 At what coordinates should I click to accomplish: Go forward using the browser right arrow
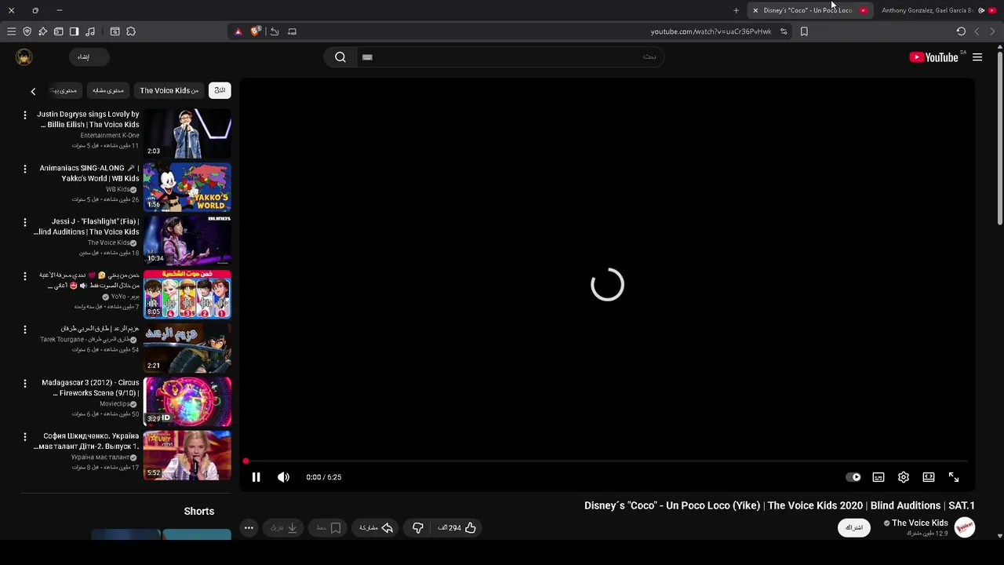click(992, 31)
